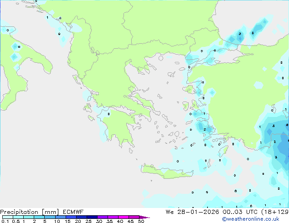Viewport: 289px width, 223px height.
Task: Click the heel of Italy landmass
Action: 41,61
